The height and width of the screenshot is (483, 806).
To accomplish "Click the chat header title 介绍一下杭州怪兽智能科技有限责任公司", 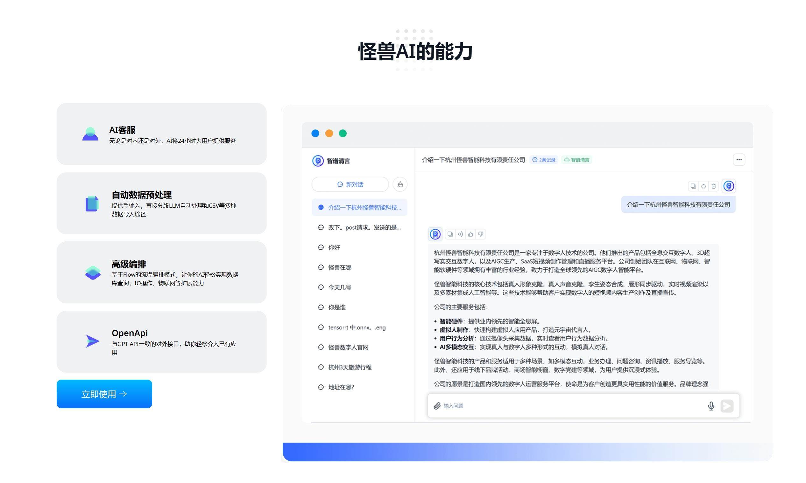I will (473, 160).
